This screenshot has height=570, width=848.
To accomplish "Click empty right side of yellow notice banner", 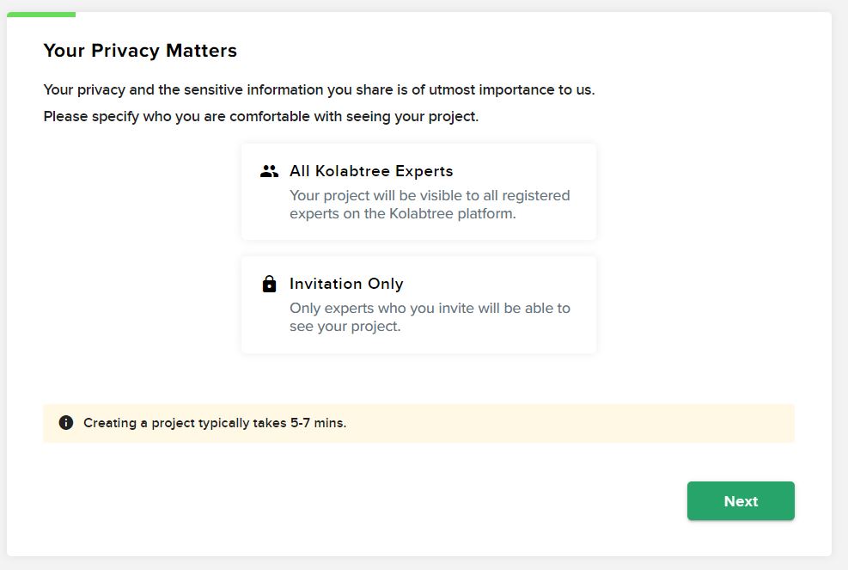I will click(x=601, y=423).
